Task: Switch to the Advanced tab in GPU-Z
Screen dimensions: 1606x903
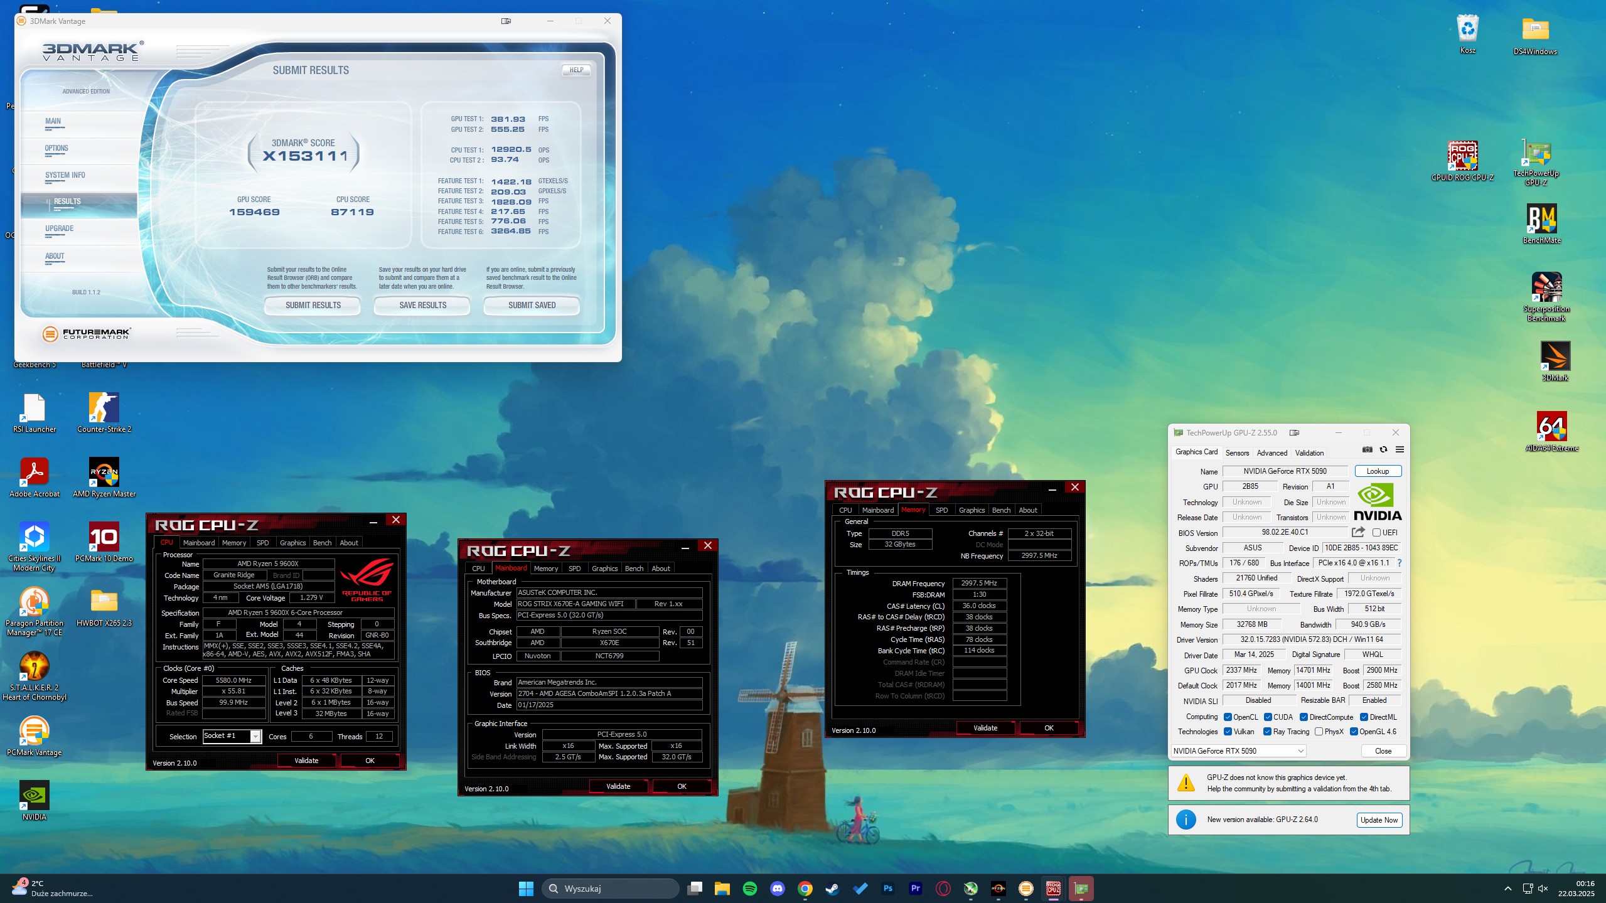Action: tap(1271, 452)
